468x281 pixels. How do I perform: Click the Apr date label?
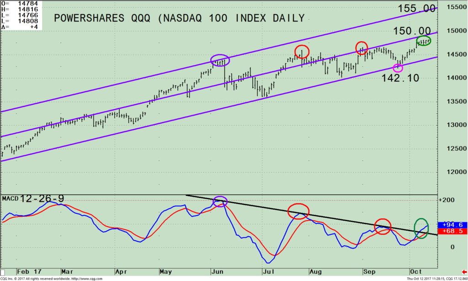[x=121, y=272]
